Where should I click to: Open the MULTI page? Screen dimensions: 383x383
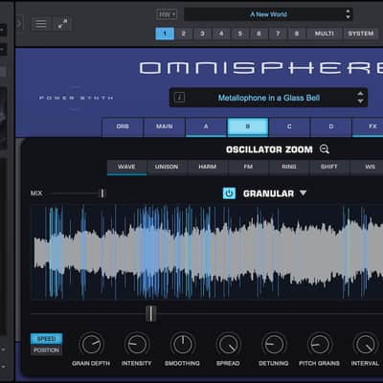pyautogui.click(x=325, y=34)
